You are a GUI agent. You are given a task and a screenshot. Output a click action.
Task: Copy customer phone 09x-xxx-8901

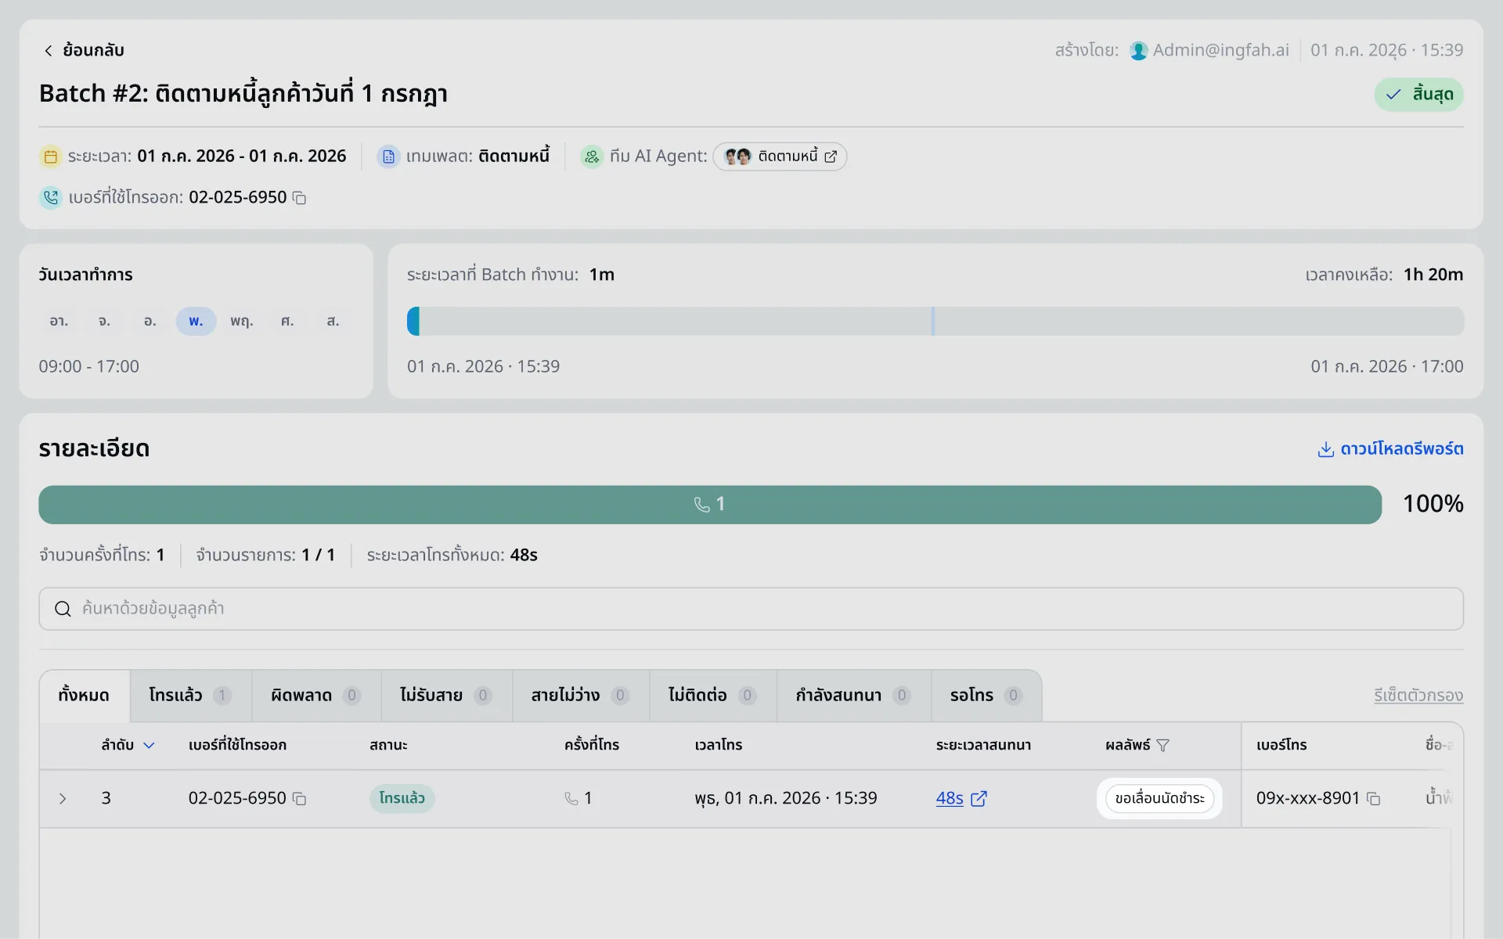point(1373,798)
